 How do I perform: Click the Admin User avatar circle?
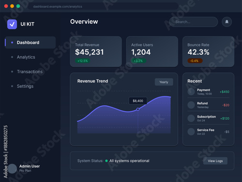tap(12, 168)
